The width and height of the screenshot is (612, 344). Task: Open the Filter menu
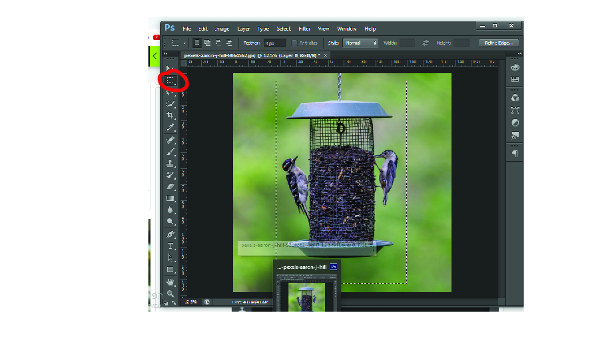[304, 29]
